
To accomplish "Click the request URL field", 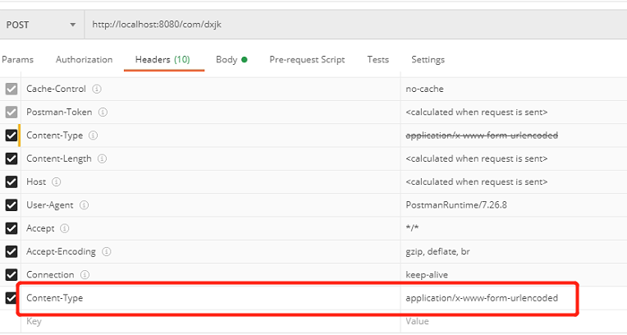I will [x=356, y=25].
